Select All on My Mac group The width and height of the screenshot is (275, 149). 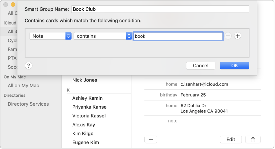click(24, 86)
